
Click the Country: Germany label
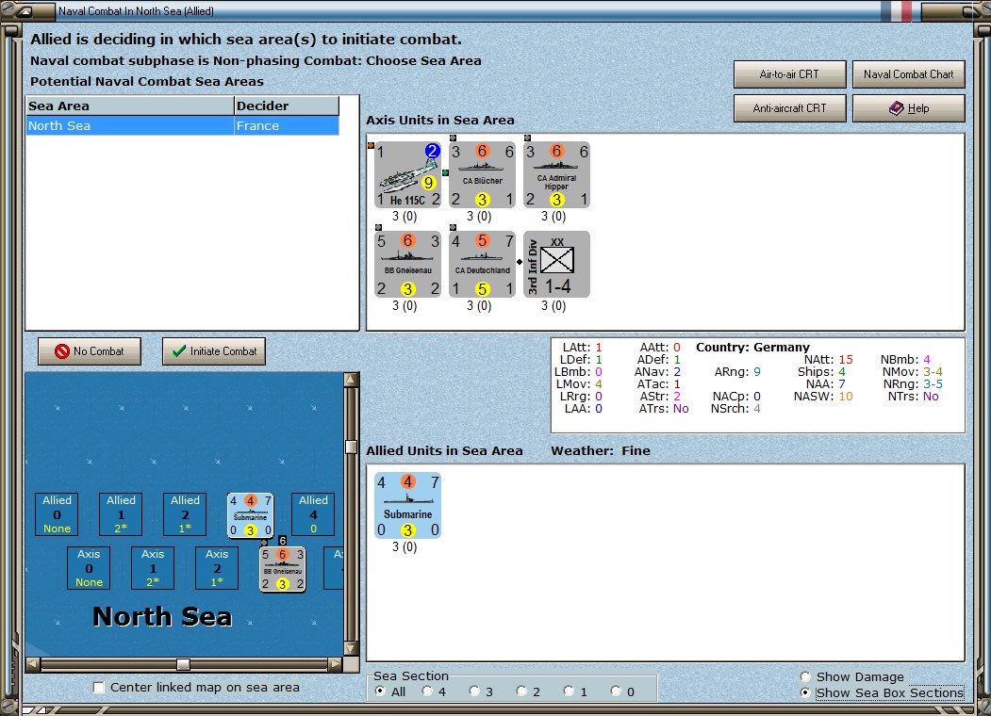tap(752, 348)
